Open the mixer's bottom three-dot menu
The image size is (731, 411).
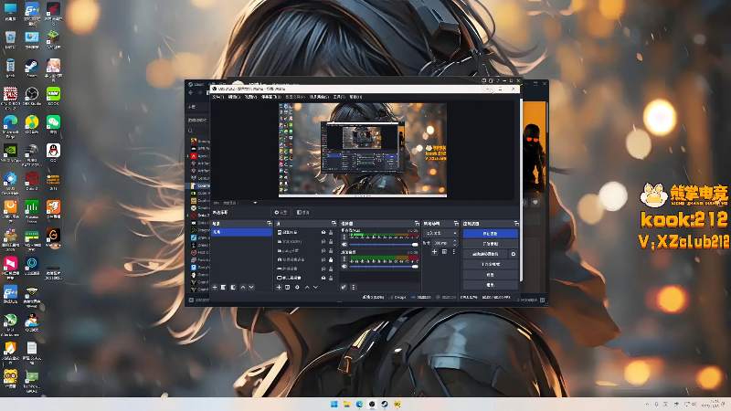(354, 287)
